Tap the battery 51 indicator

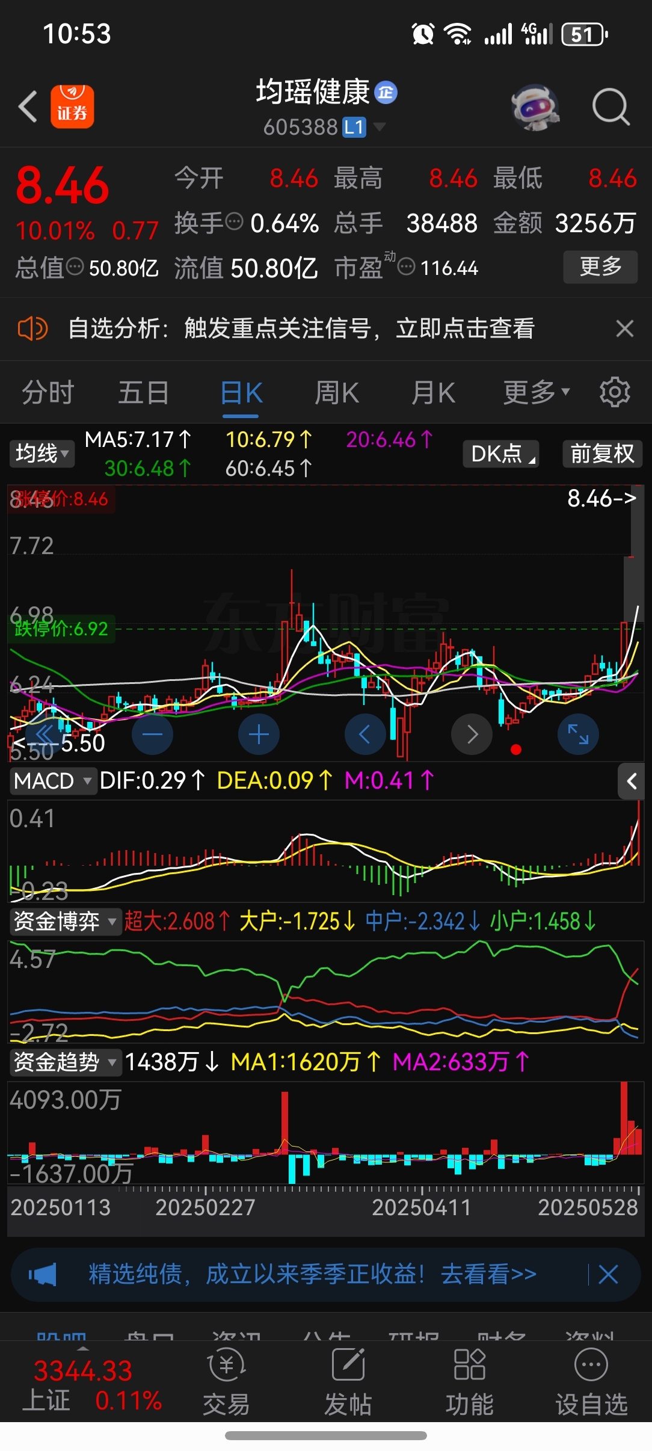pos(585,34)
